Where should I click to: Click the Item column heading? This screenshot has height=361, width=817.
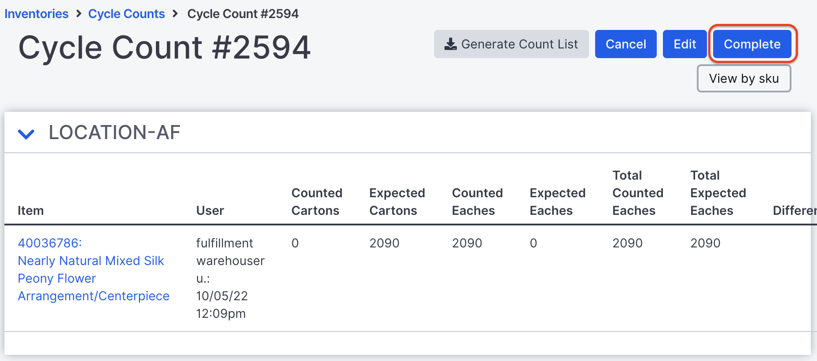pos(30,210)
